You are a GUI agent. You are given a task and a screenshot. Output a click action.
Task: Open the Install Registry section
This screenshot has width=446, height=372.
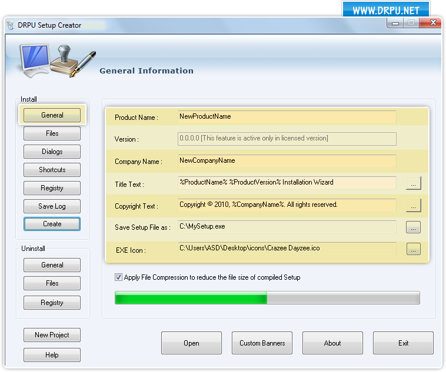point(52,188)
